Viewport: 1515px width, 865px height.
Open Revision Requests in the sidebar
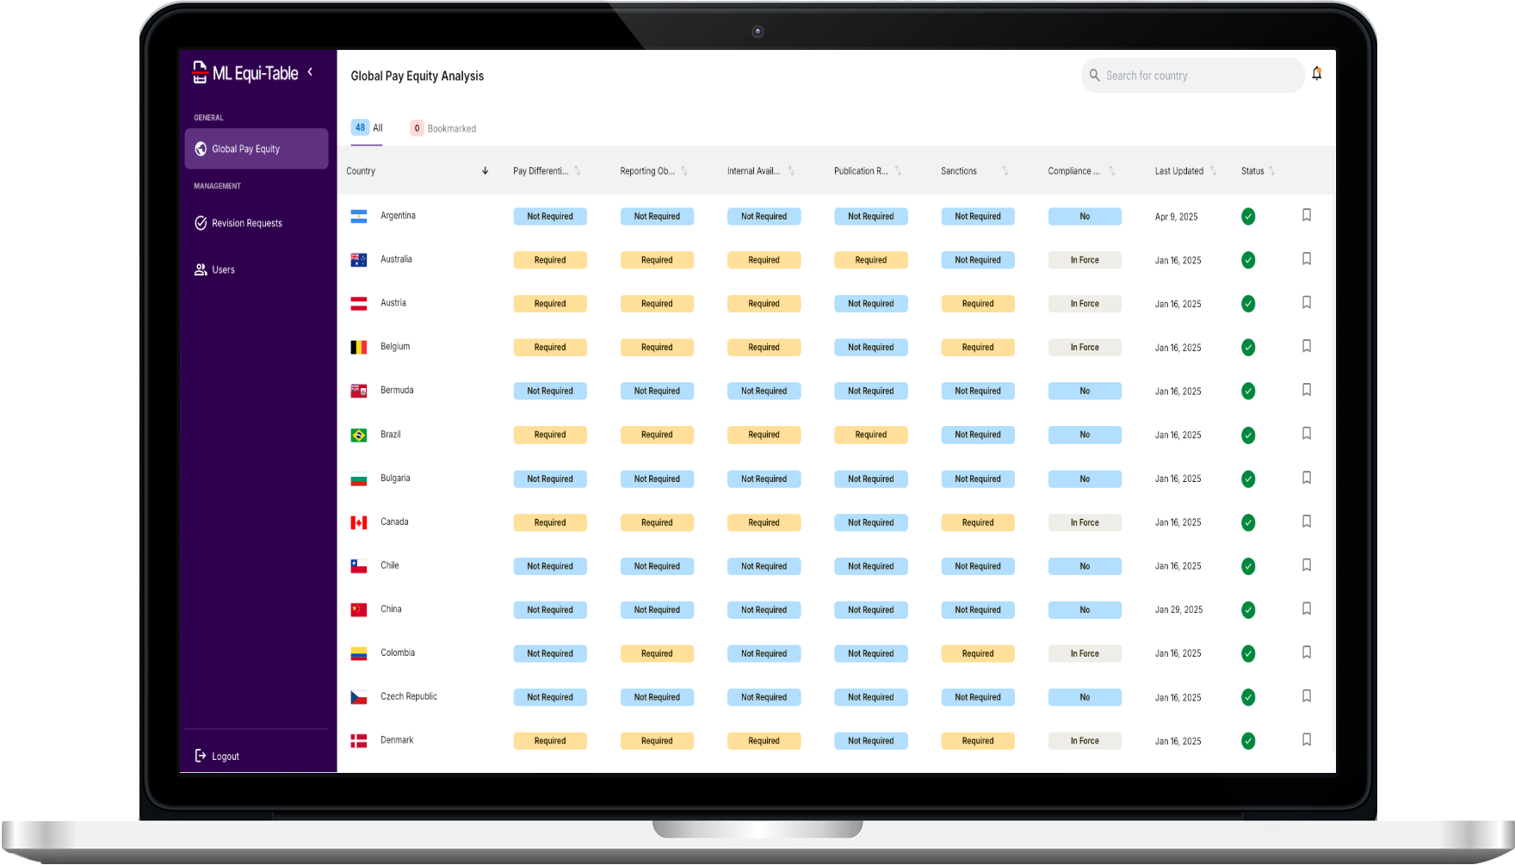[x=246, y=223]
